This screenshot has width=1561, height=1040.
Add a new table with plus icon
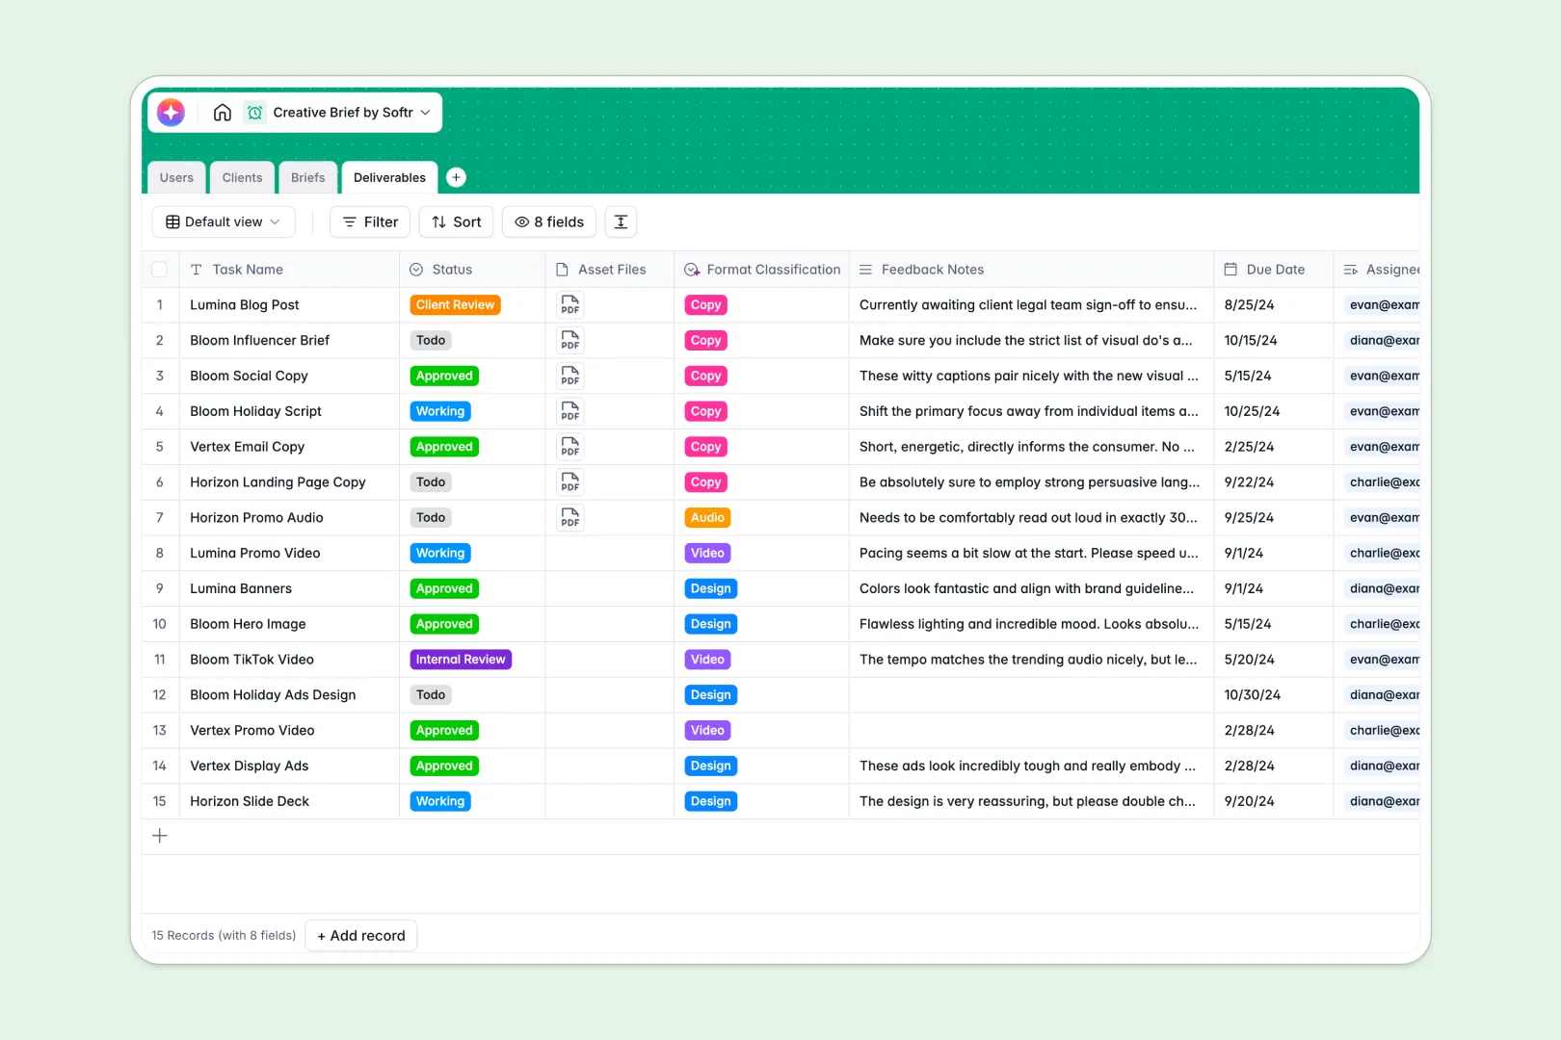point(457,177)
